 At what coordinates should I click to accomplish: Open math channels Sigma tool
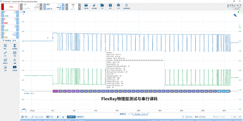coord(15,46)
